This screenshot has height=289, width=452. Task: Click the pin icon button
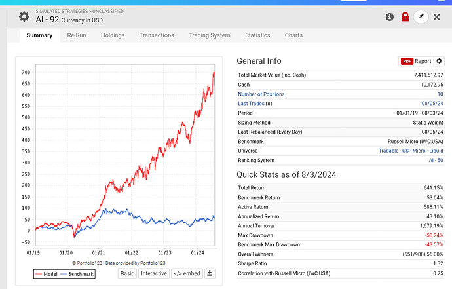(421, 17)
